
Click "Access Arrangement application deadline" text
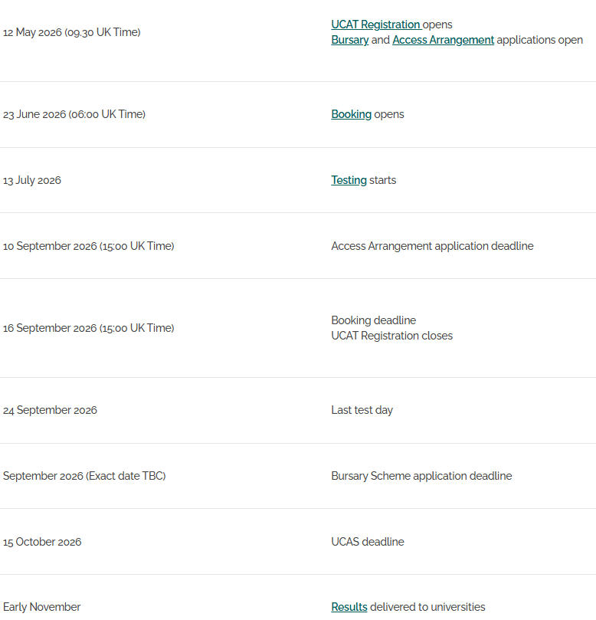coord(432,246)
